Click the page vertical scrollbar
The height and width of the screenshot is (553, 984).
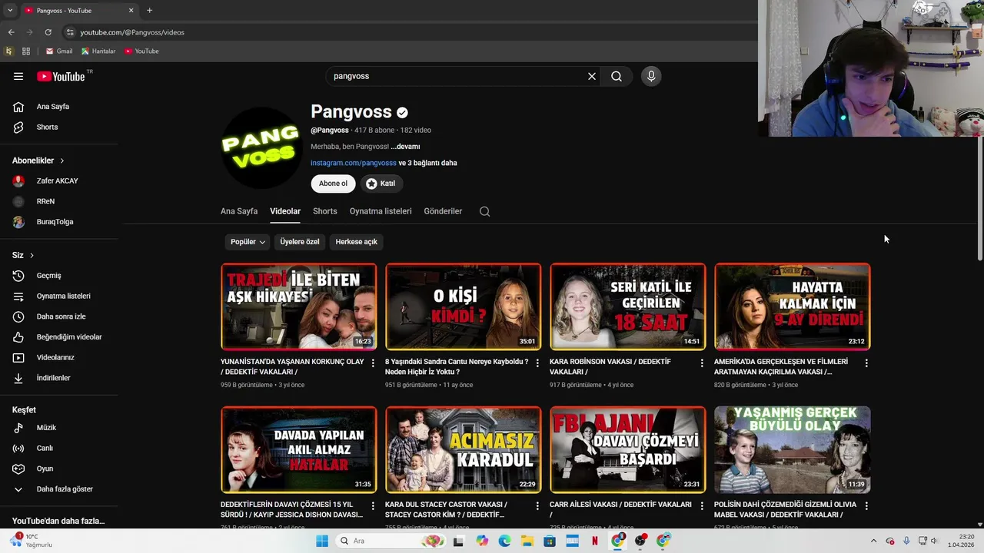click(979, 200)
